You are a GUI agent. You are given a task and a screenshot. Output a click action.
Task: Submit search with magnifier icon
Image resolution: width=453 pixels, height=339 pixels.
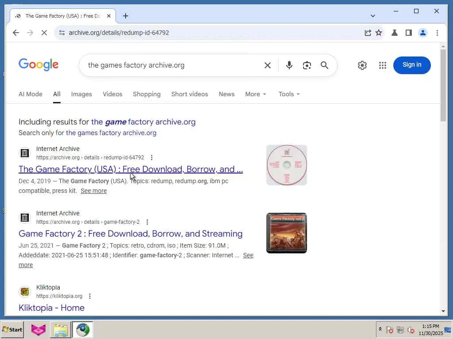coord(324,65)
